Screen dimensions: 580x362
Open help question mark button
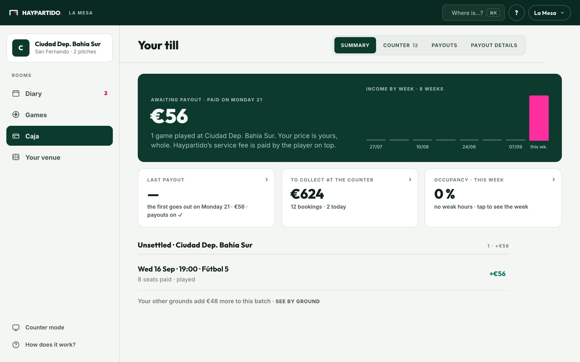click(x=516, y=13)
